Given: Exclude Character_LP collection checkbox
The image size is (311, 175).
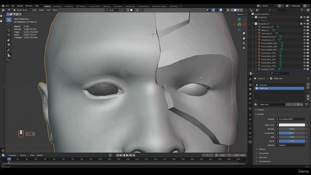Looking at the screenshot, I should coord(301,24).
